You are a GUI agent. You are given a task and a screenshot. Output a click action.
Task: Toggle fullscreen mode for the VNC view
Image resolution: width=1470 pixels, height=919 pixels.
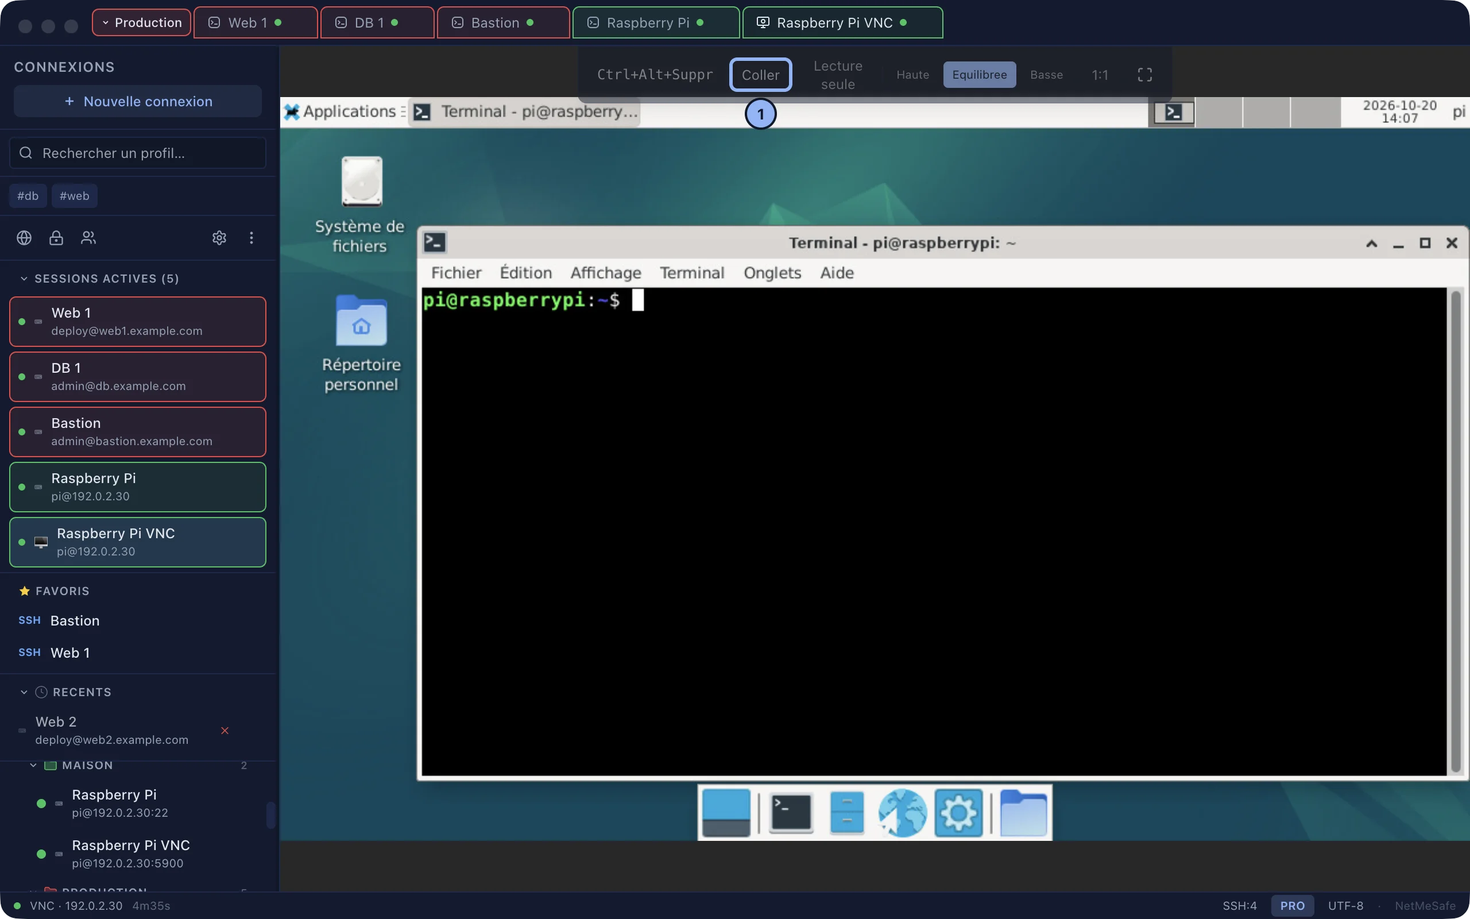(1144, 75)
